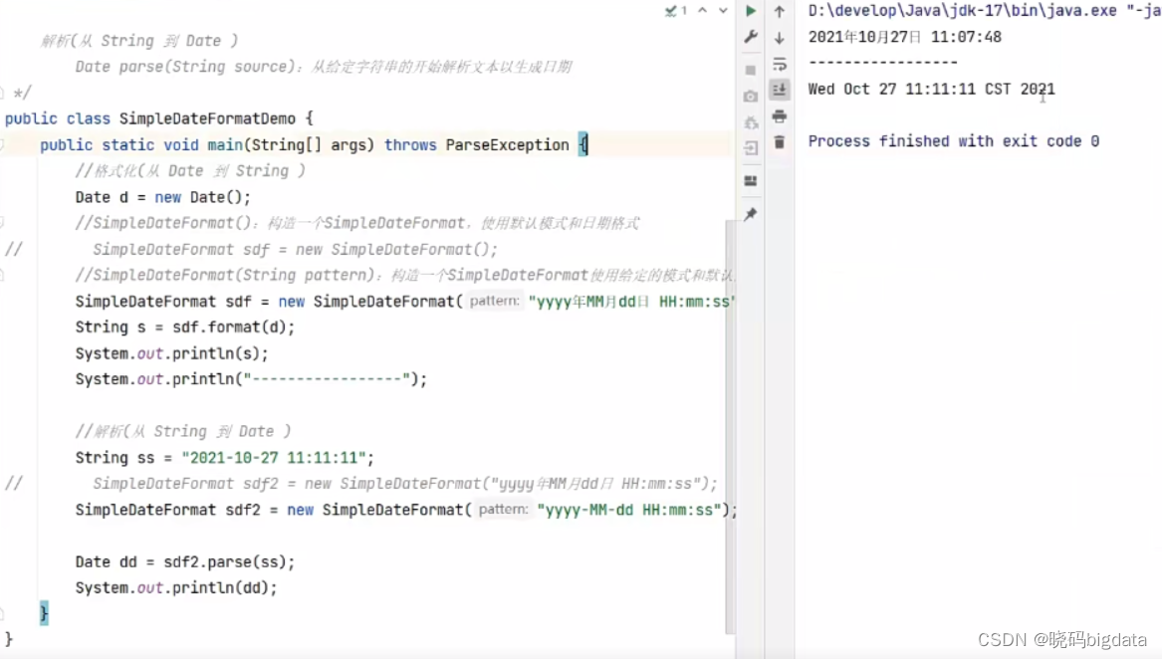Click "Process finished with exit code 0"
1162x659 pixels.
click(954, 140)
